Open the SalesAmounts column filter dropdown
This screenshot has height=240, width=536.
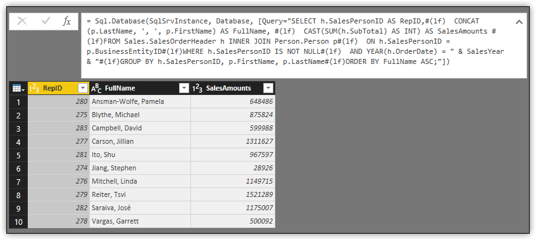[x=268, y=89]
